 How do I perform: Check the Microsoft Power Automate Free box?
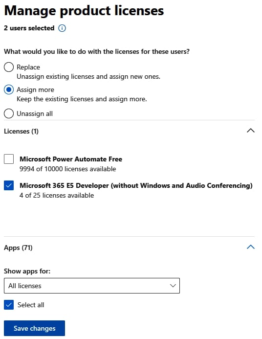(x=9, y=159)
